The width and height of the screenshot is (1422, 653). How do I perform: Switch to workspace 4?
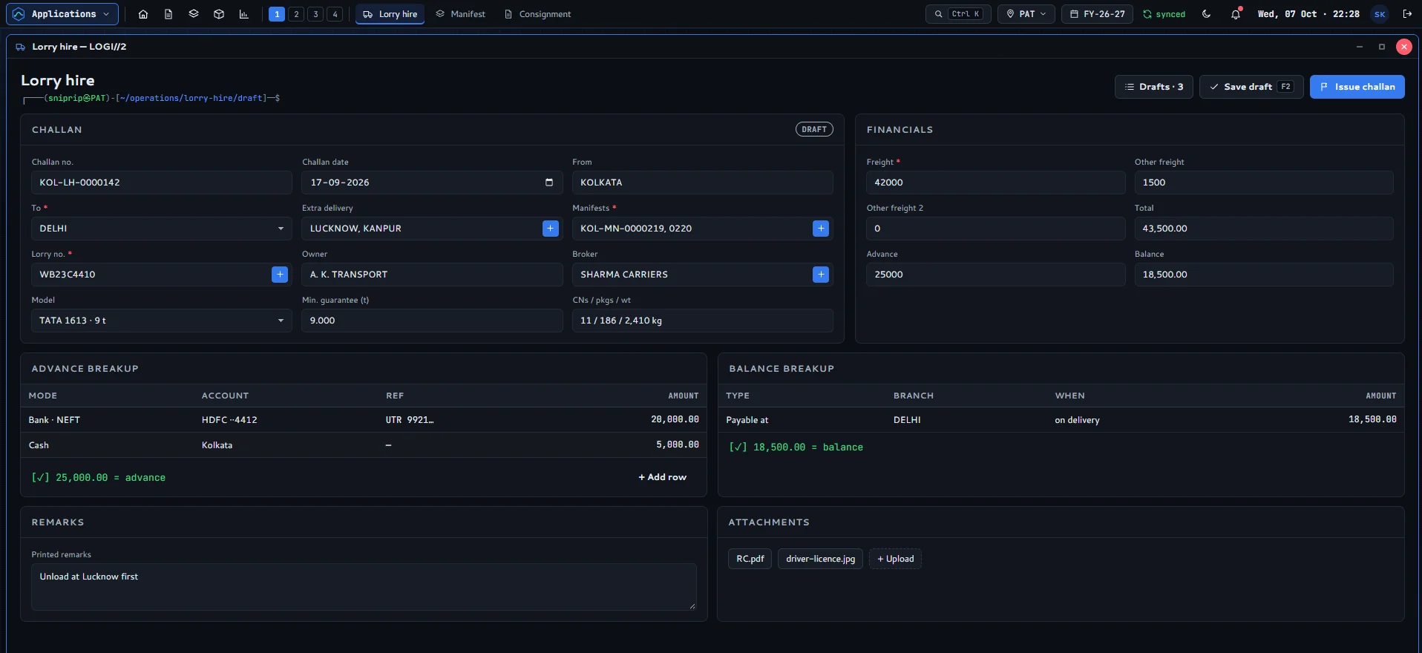coord(335,14)
